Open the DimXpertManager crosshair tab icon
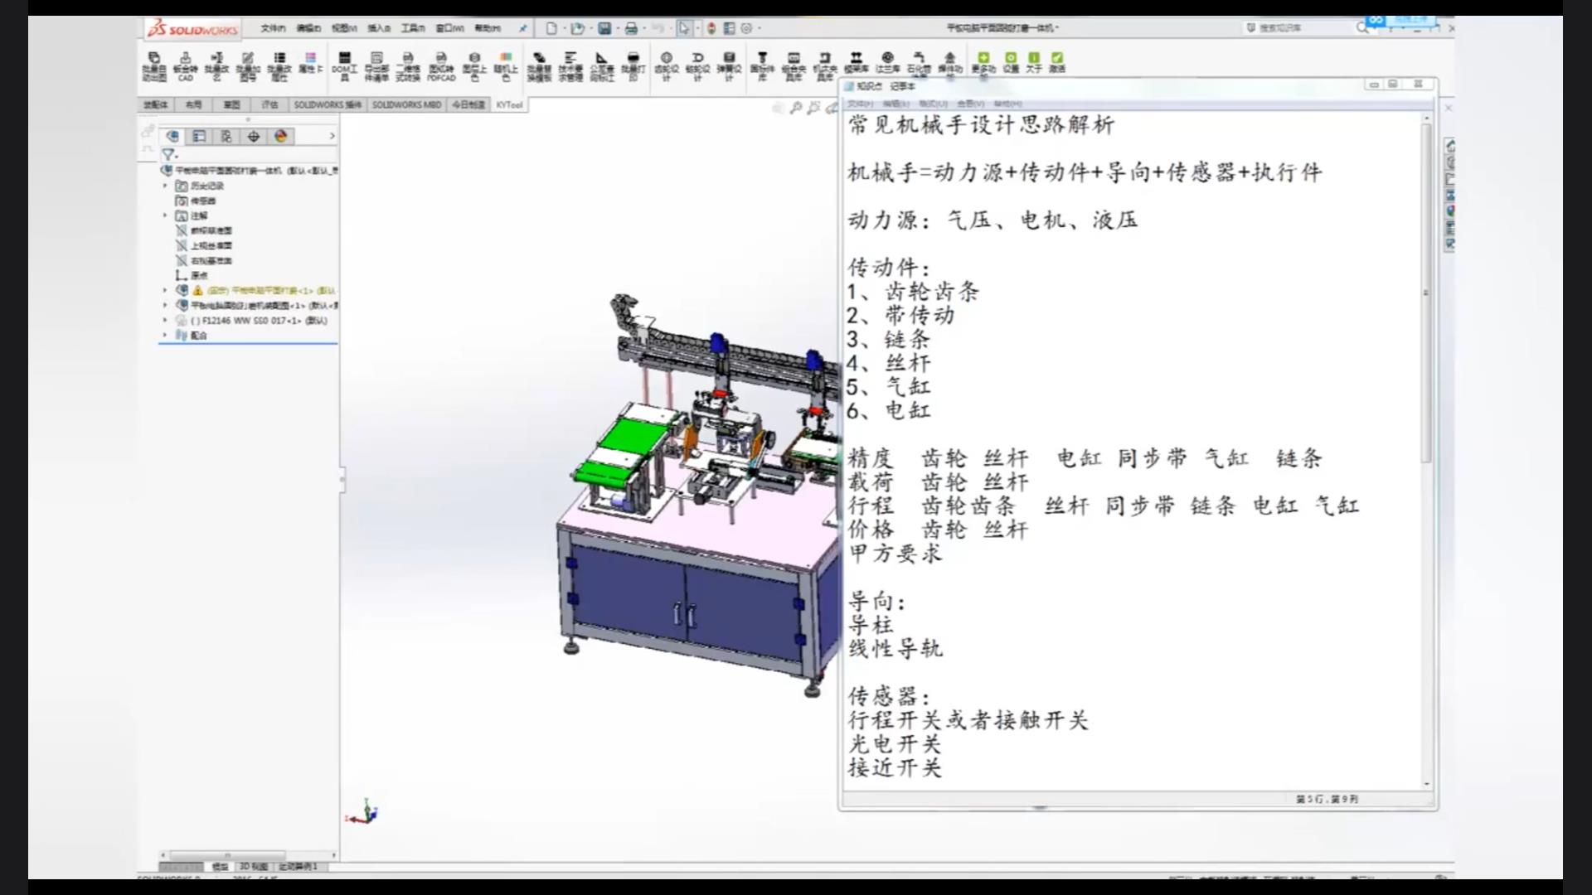Viewport: 1592px width, 895px height. 254,136
